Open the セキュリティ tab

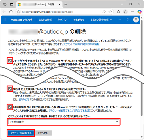coord(79,20)
